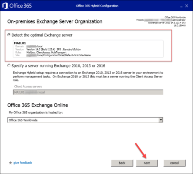Click the Standard Edition text

[72, 49]
